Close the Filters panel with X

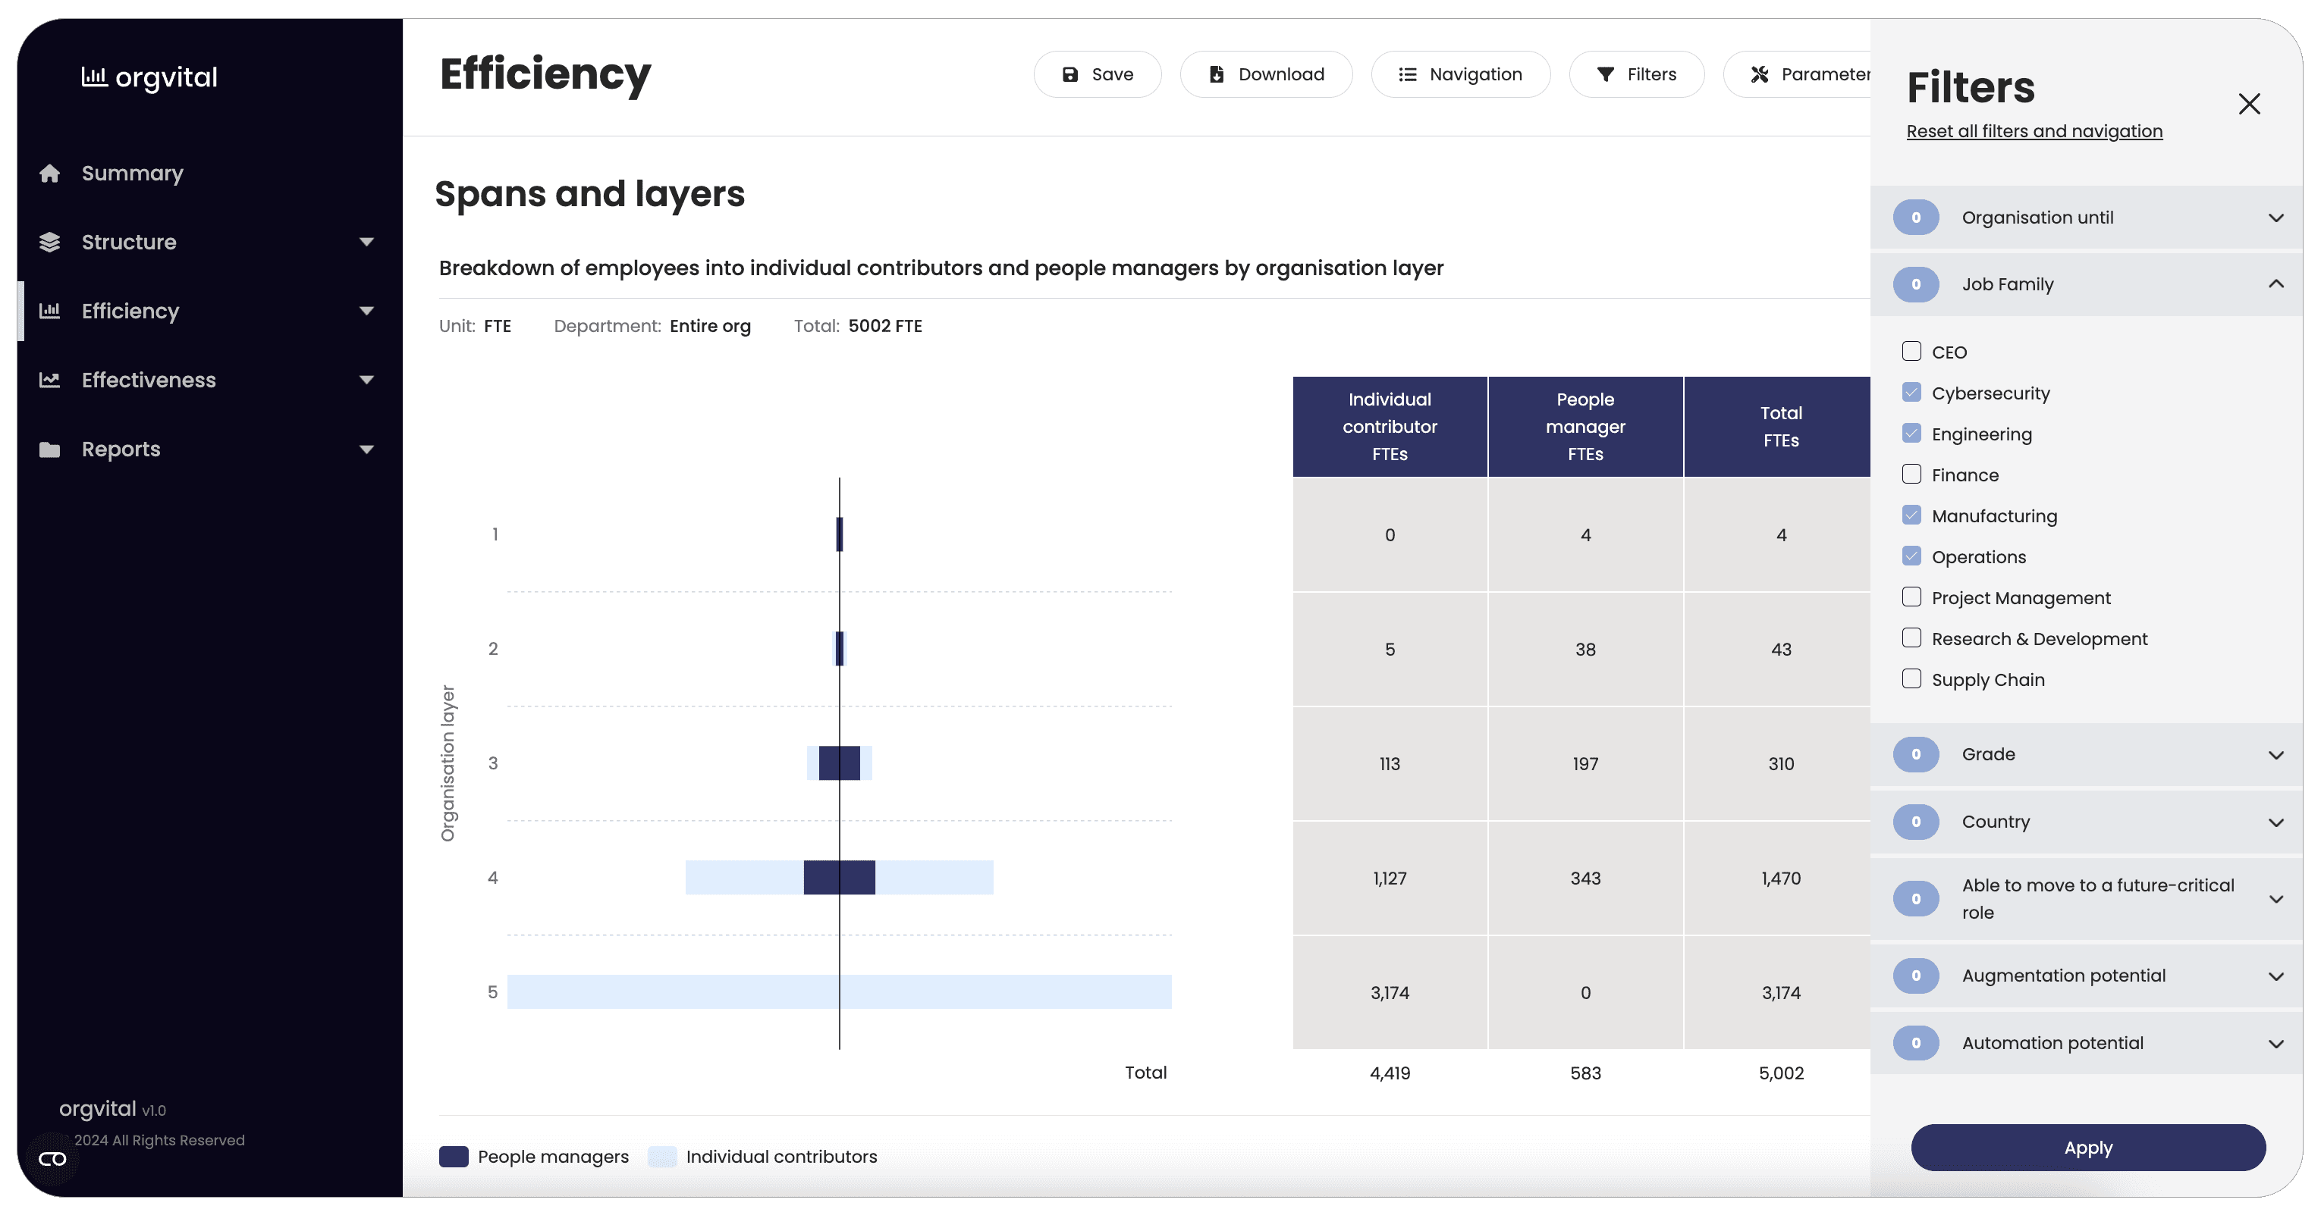coord(2249,104)
